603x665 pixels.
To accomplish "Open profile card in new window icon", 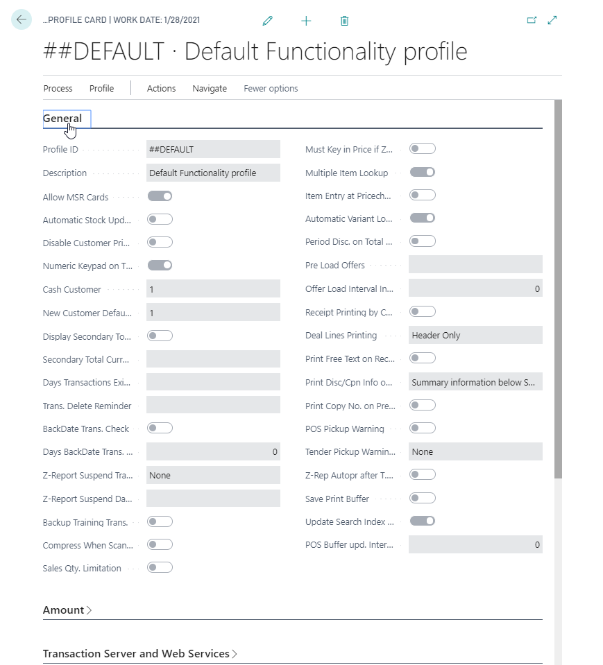I will click(x=532, y=20).
